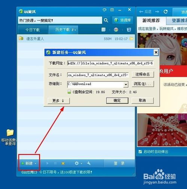
Task: Click the wrench tools icon
Action: click(x=89, y=163)
